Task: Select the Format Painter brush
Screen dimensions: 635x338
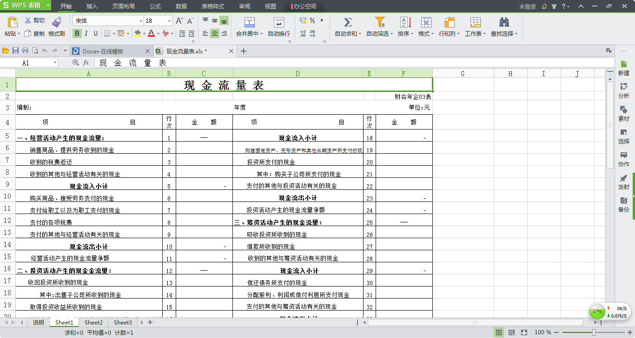Action: [57, 22]
